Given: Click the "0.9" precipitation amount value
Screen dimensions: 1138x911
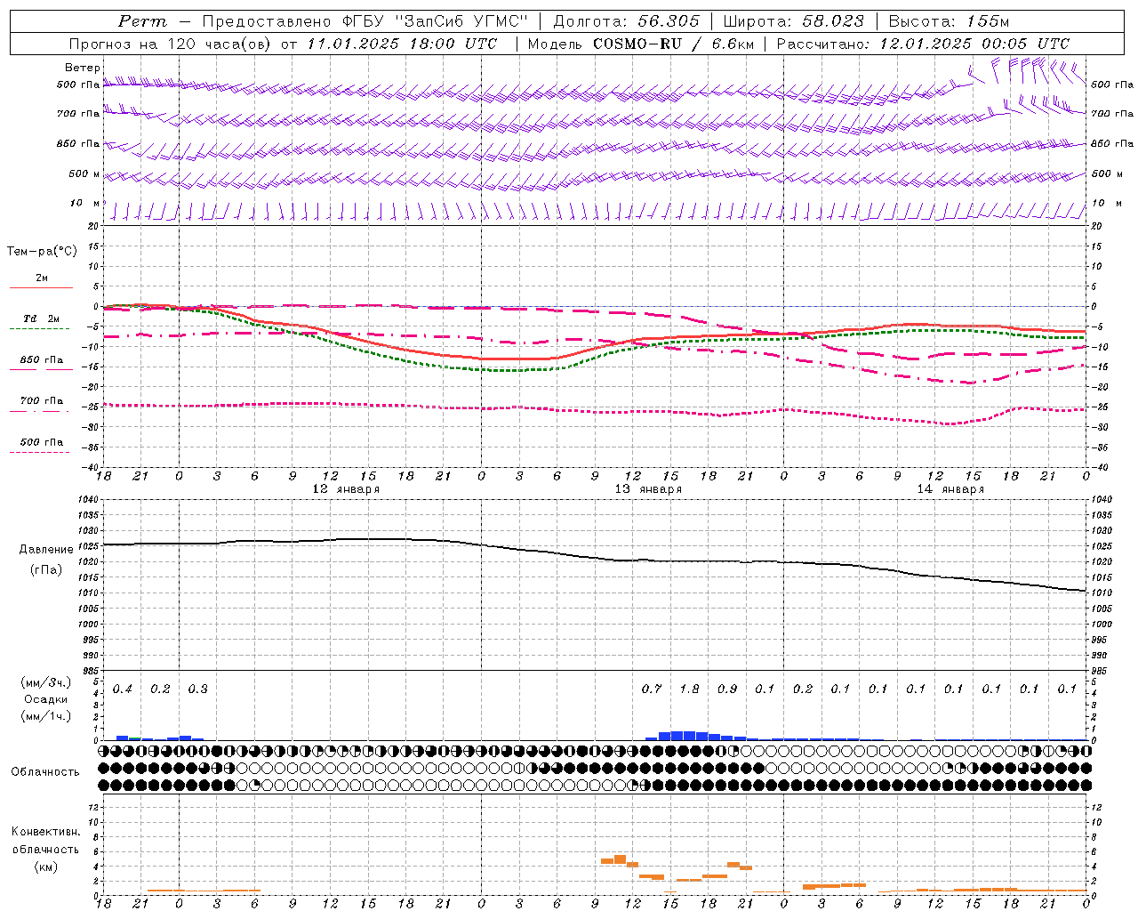Looking at the screenshot, I should pyautogui.click(x=727, y=689).
